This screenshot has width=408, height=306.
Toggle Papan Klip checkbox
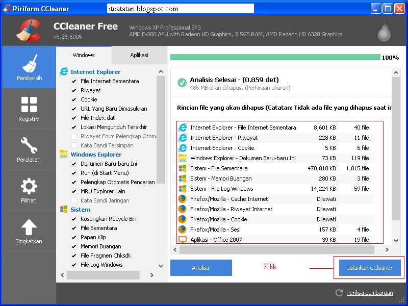point(74,237)
